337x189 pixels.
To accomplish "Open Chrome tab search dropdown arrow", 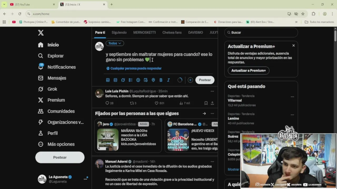I will pyautogui.click(x=4, y=4).
